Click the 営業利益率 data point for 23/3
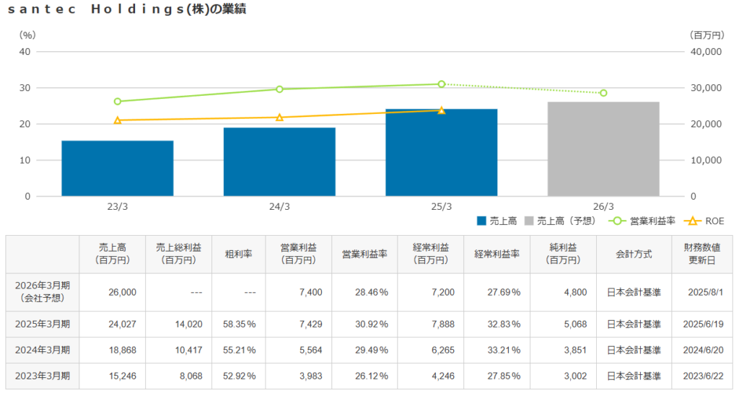Viewport: 739px width, 393px height. (118, 102)
